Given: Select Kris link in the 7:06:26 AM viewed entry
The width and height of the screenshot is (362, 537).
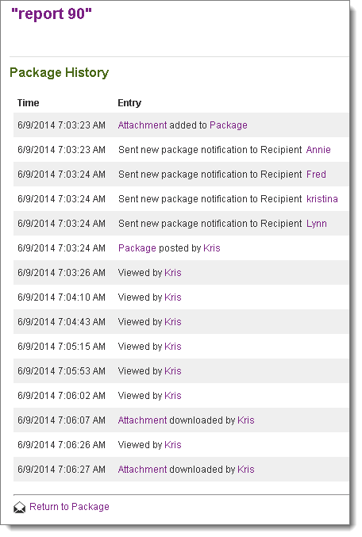Looking at the screenshot, I should (173, 445).
